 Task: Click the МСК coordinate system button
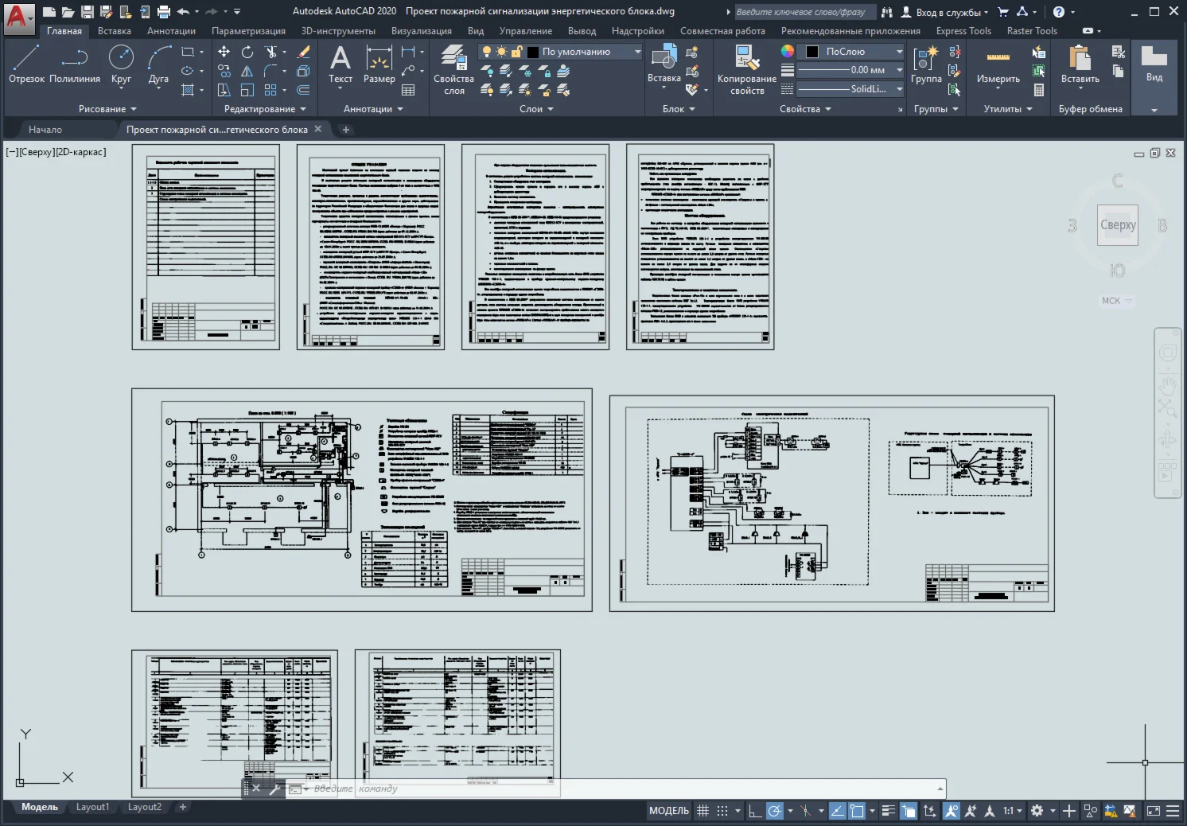pos(1116,301)
